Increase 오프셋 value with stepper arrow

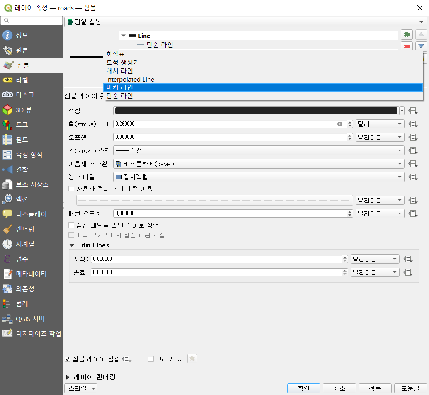click(x=350, y=135)
